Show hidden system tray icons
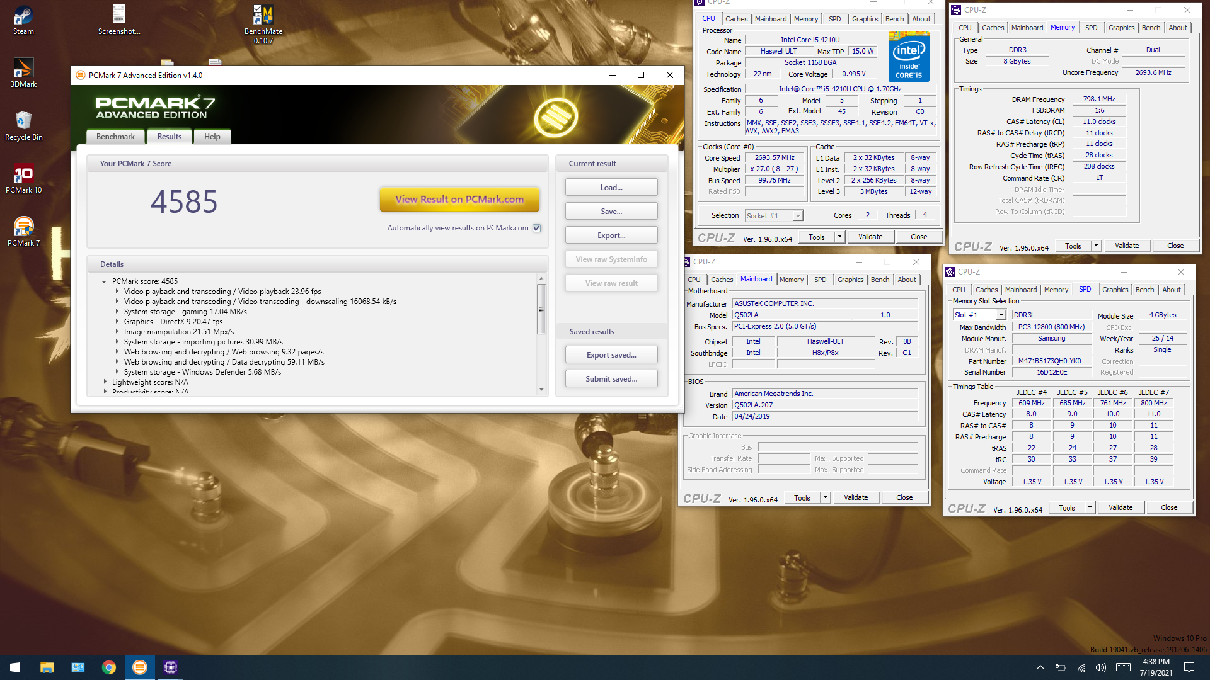This screenshot has width=1210, height=680. coord(1040,667)
